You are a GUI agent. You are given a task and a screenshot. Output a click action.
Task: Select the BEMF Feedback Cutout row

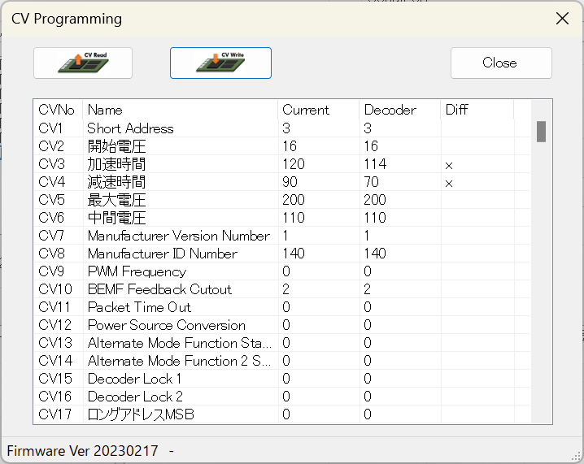pos(159,289)
